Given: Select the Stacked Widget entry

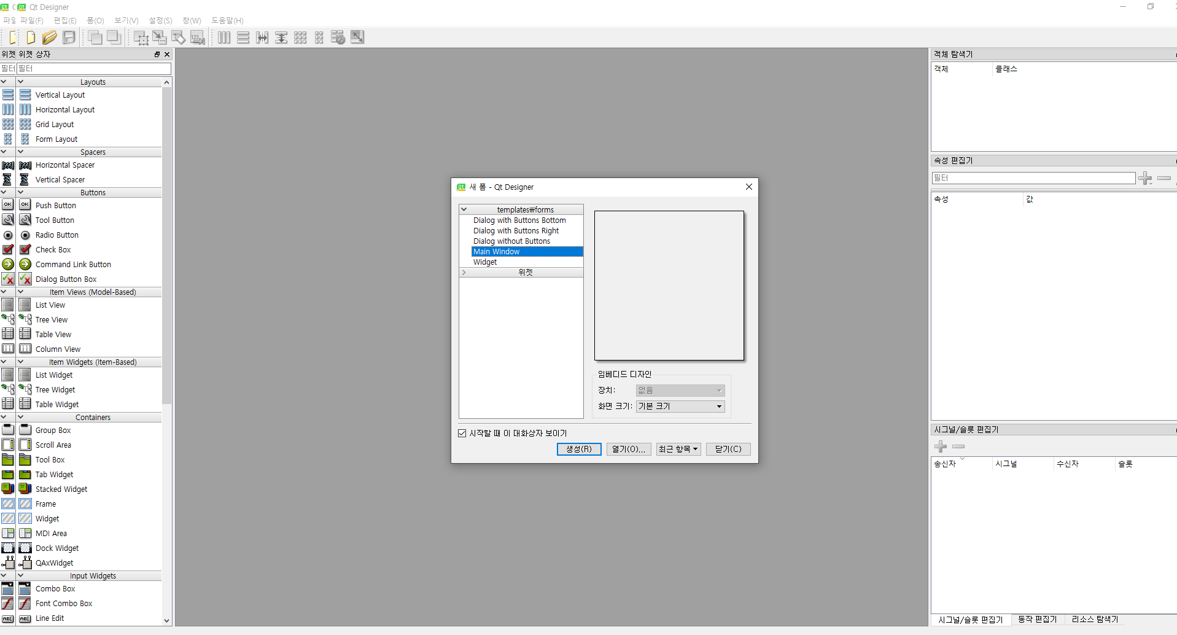Looking at the screenshot, I should tap(61, 489).
